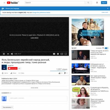The height and width of the screenshot is (110, 110).
Task: Toggle the Autoplay switch
Action: tap(106, 48)
